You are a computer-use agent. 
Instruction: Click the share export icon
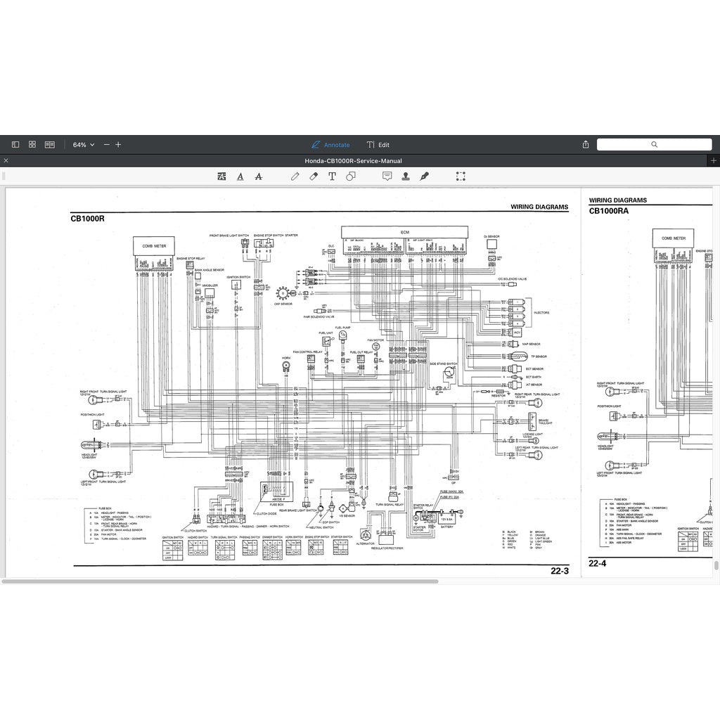586,145
